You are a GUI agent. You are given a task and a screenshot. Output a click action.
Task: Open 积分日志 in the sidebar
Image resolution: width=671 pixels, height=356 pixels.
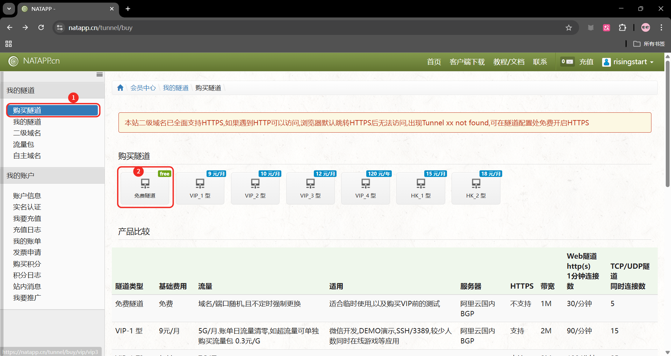27,275
